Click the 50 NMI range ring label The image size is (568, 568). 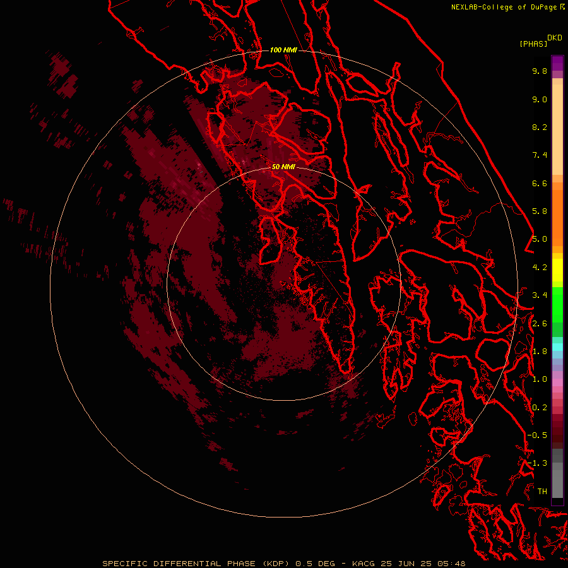tap(283, 167)
